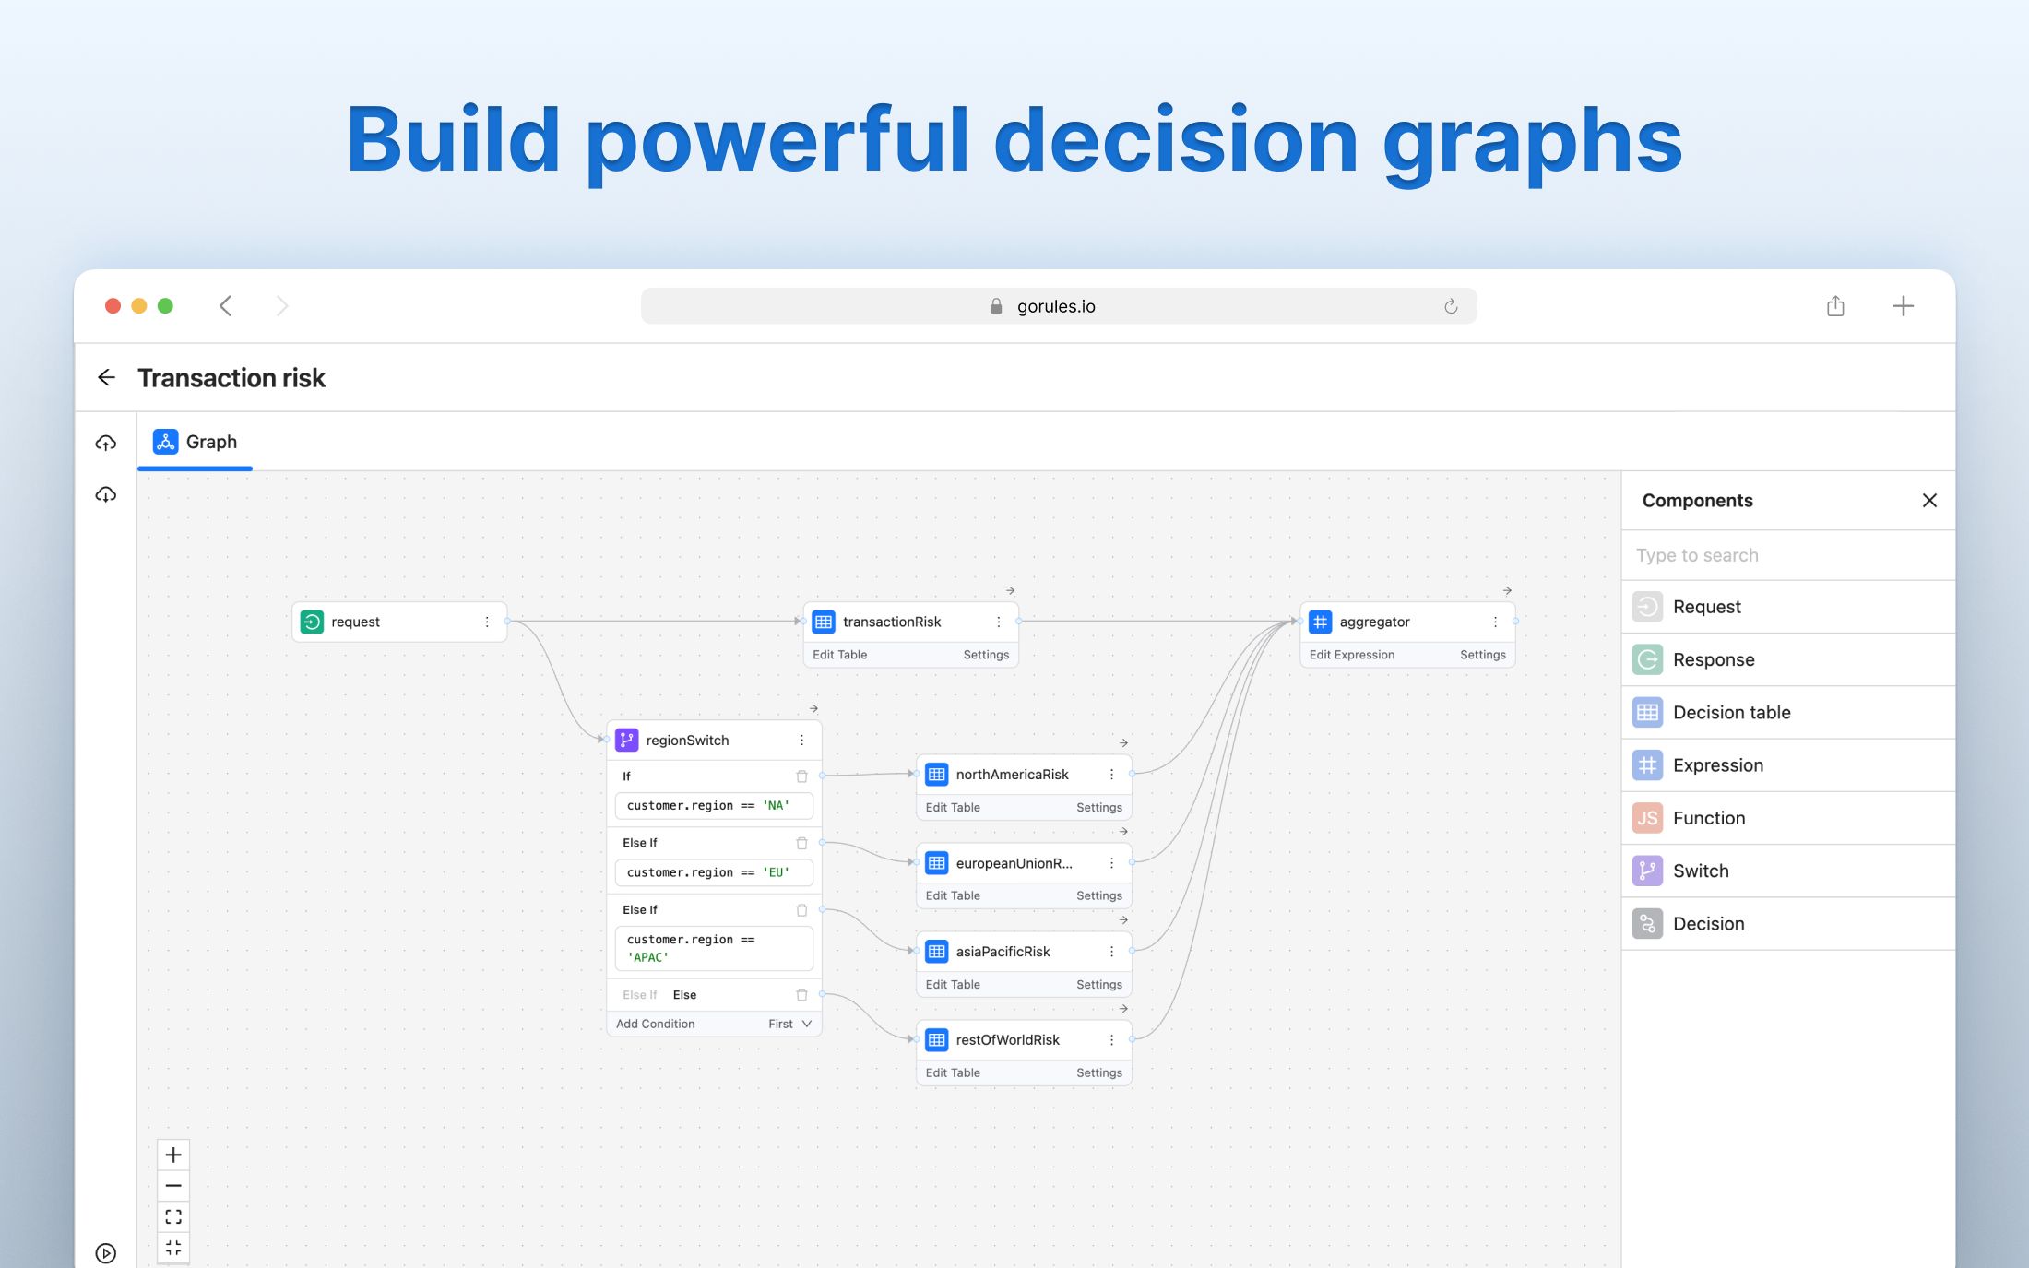The width and height of the screenshot is (2029, 1268).
Task: Click the back arrow beside Transaction risk
Action: tap(106, 377)
